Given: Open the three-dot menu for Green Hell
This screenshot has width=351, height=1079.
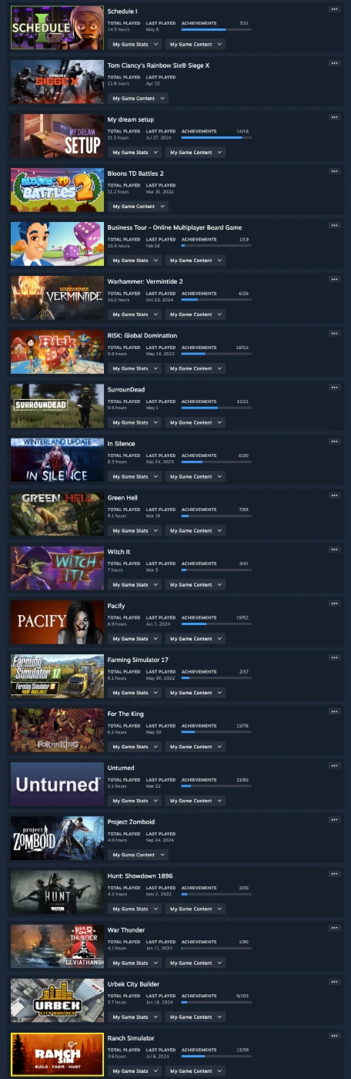Looking at the screenshot, I should [x=334, y=496].
